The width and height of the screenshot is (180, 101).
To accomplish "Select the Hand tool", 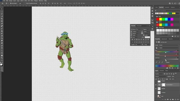I will (x=2, y=56).
